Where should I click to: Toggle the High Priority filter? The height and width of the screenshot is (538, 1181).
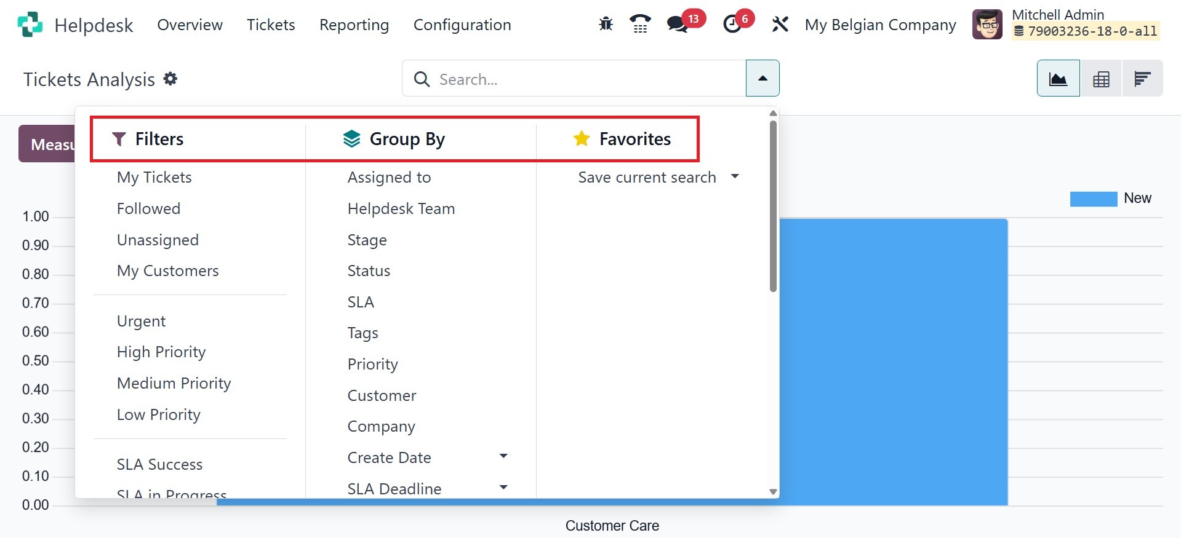tap(161, 352)
